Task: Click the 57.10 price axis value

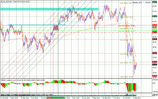Action: pos(155,11)
